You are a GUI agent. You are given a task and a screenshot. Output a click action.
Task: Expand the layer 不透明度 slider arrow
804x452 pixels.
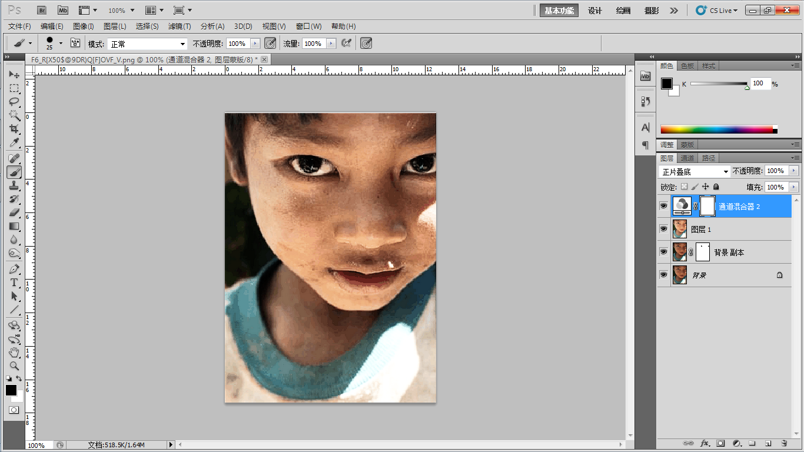pos(793,171)
